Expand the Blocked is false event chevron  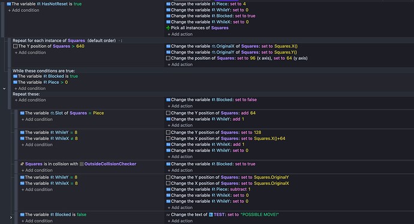click(x=11, y=217)
